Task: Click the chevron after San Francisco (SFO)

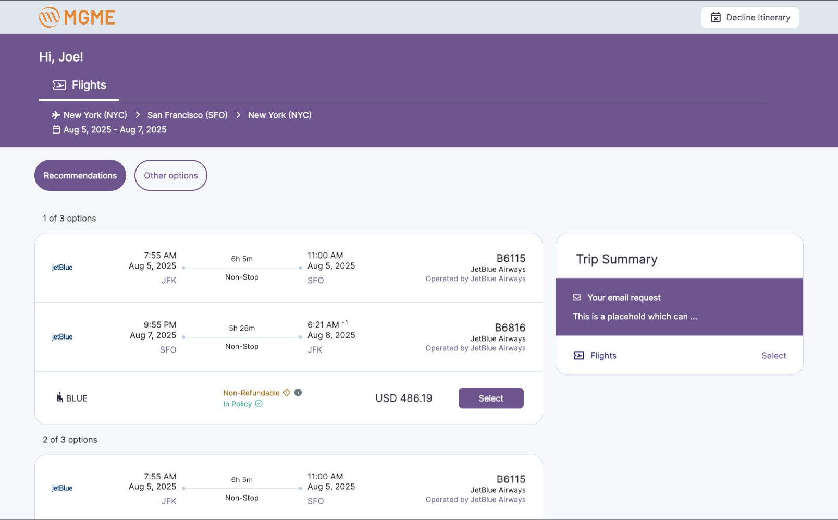Action: [x=238, y=115]
